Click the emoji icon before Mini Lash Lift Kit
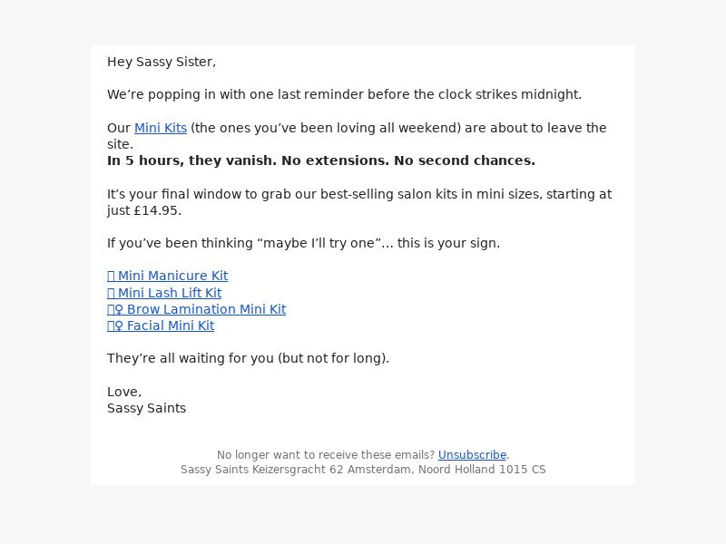This screenshot has height=544, width=726. click(x=111, y=293)
